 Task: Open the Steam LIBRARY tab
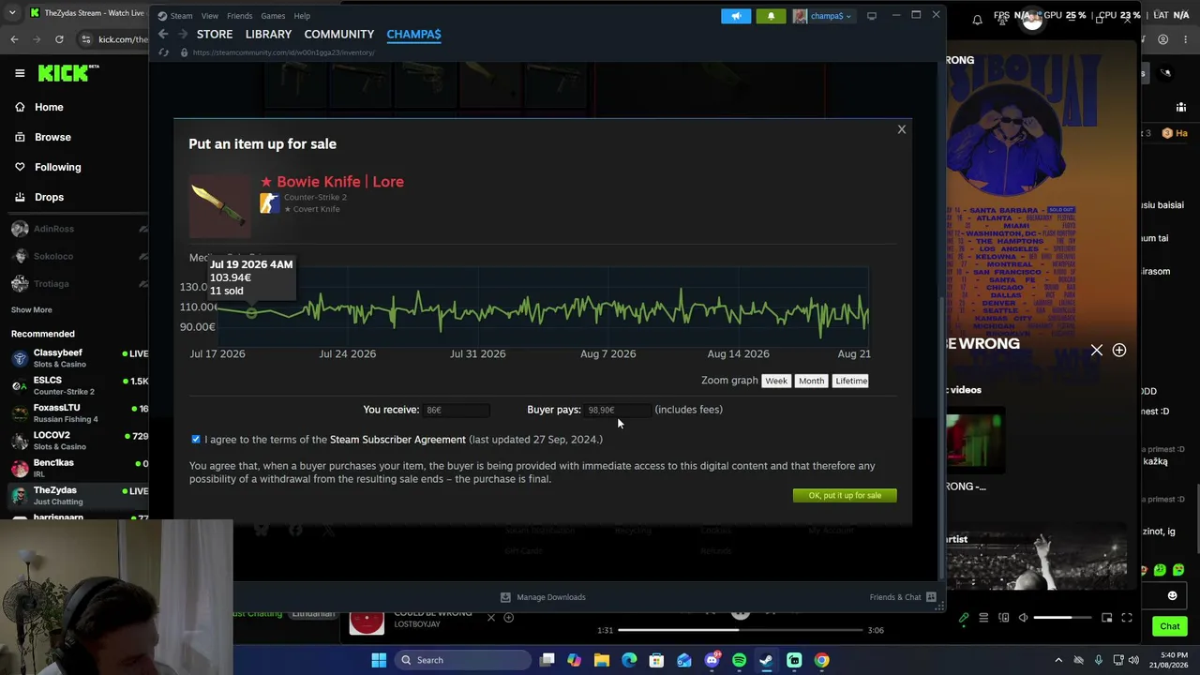(x=268, y=34)
